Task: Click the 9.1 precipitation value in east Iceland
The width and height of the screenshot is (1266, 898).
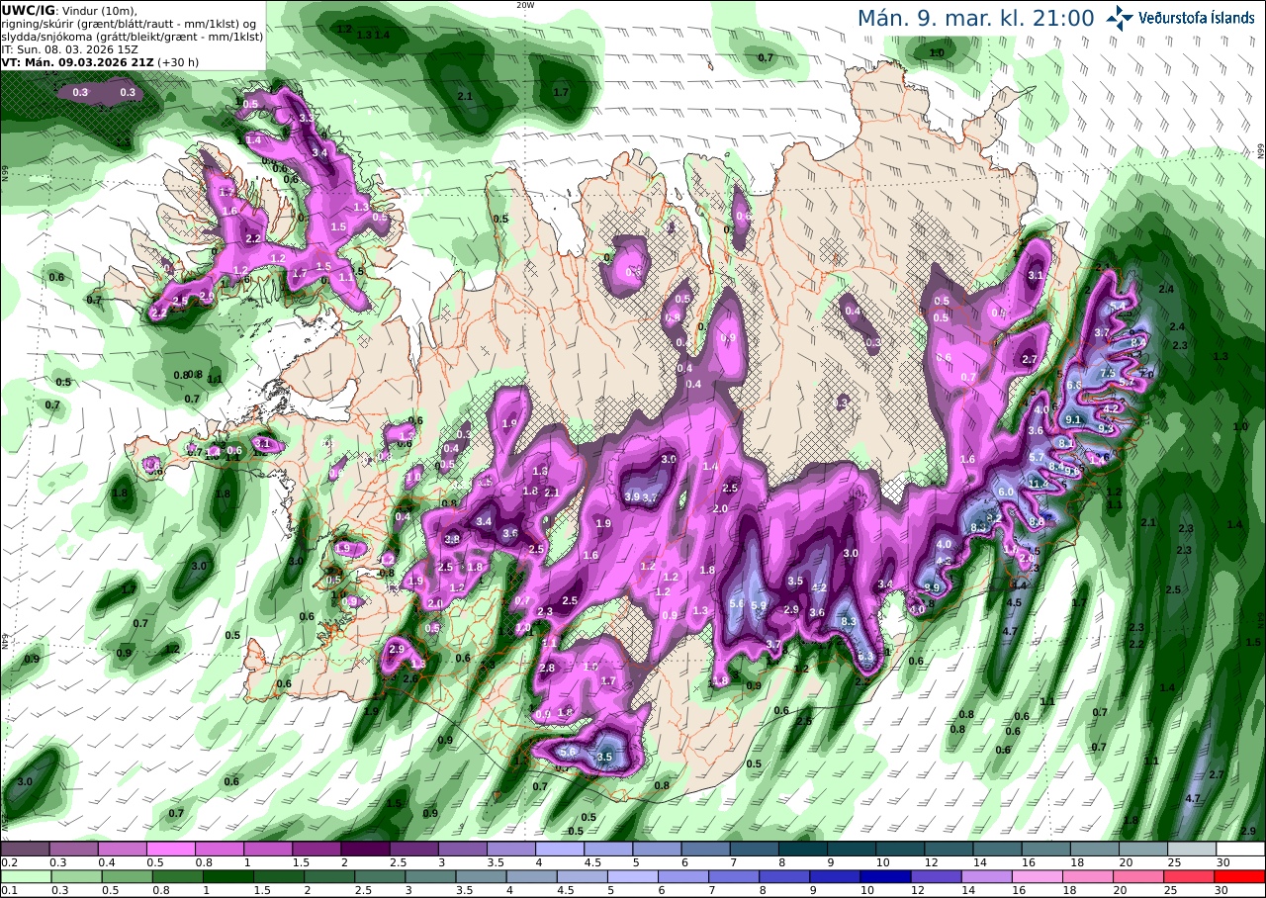Action: point(1073,419)
